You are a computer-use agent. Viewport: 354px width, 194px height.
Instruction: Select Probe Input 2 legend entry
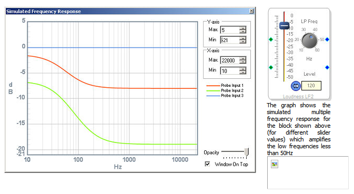coord(225,90)
